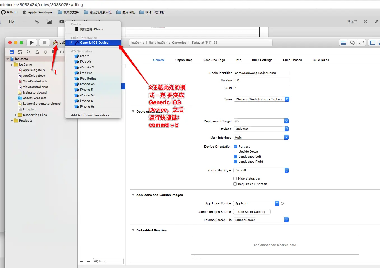Screen dimensions: 380x268
Task: Select ViewController.m in the navigator
Action: (35, 87)
